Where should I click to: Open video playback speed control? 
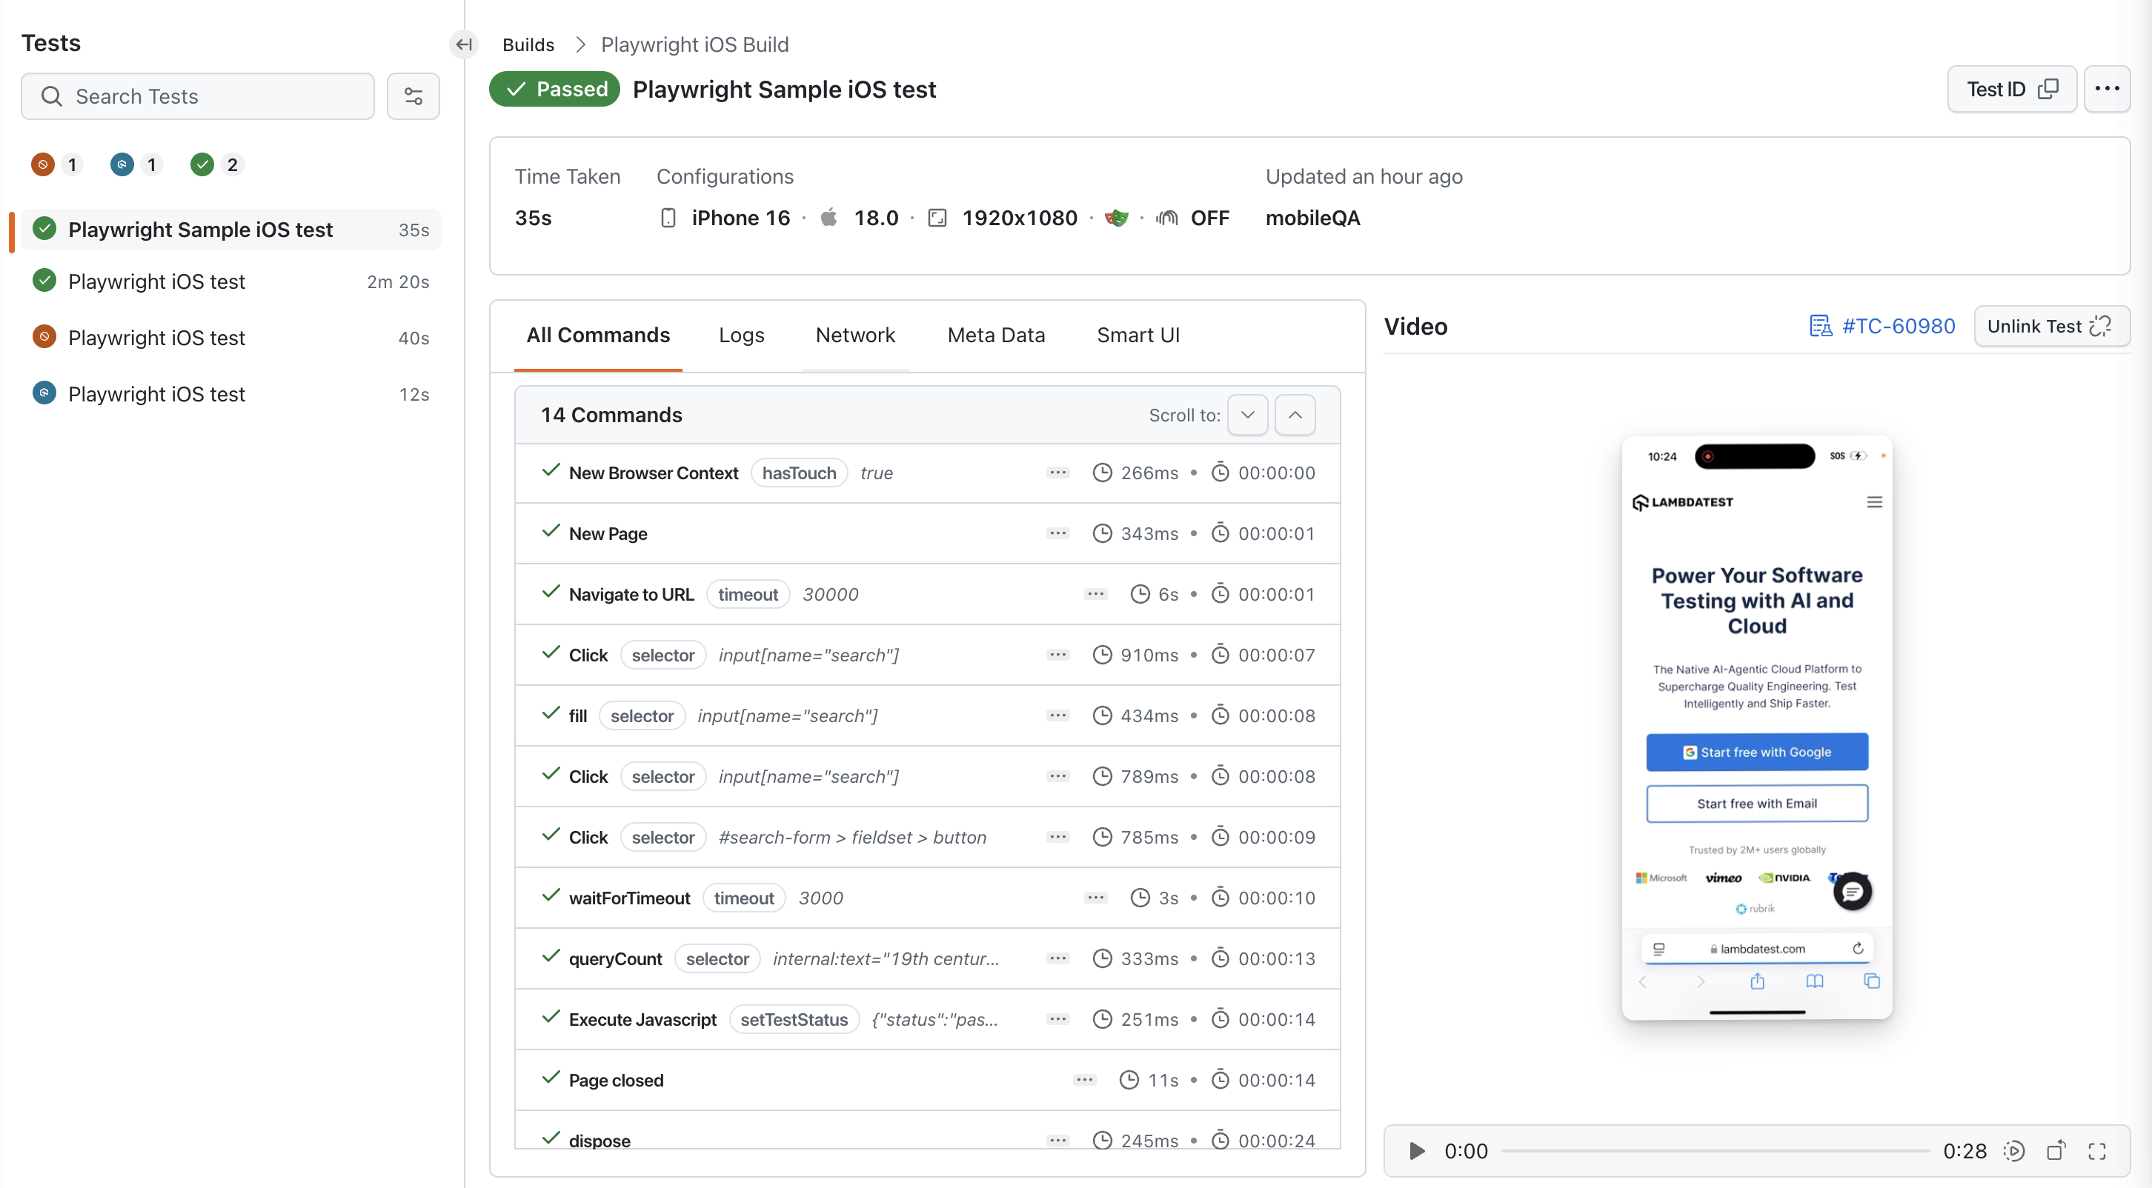pos(2013,1150)
